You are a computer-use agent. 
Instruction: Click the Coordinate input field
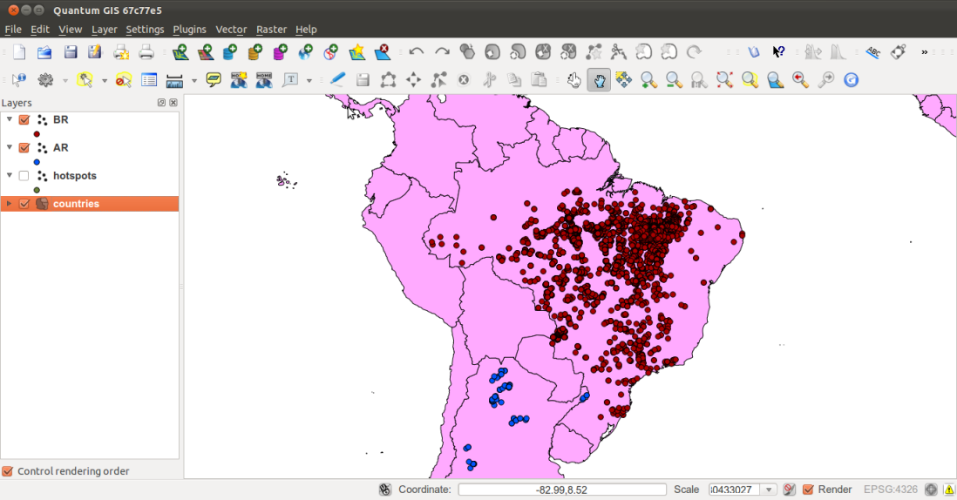561,490
